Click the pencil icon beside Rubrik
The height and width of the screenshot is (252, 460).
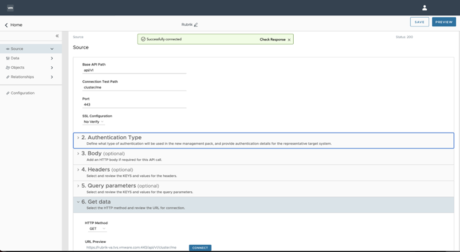(x=196, y=25)
